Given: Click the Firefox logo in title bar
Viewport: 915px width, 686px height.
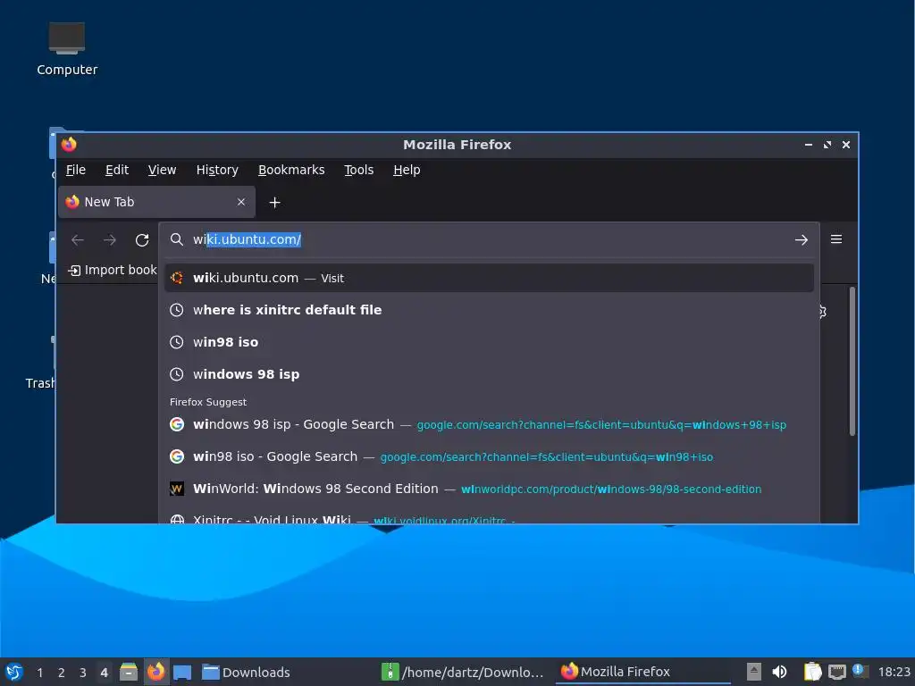Looking at the screenshot, I should pos(69,144).
